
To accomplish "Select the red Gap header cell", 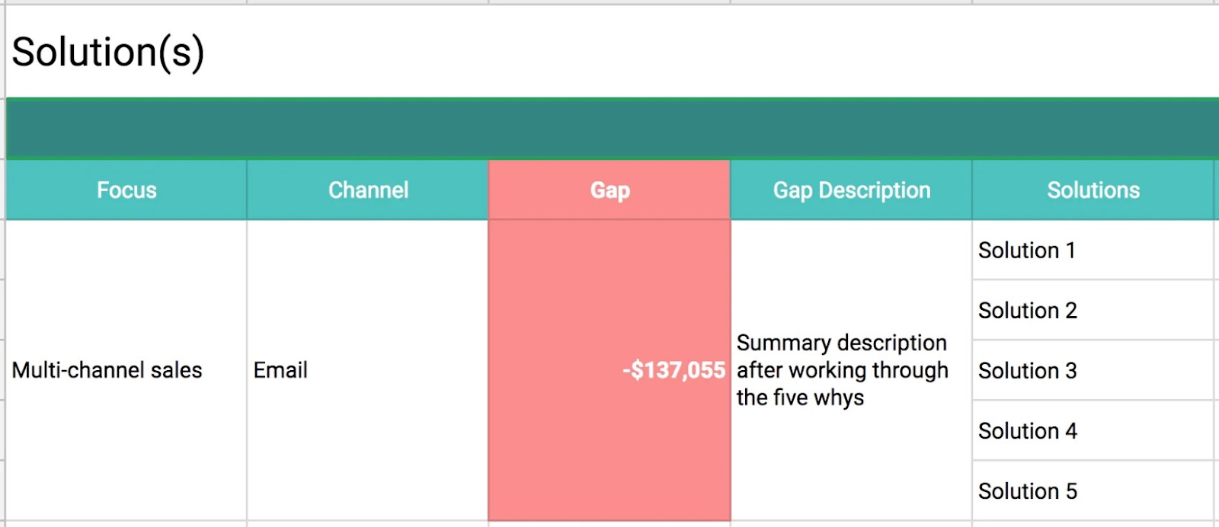I will click(609, 190).
